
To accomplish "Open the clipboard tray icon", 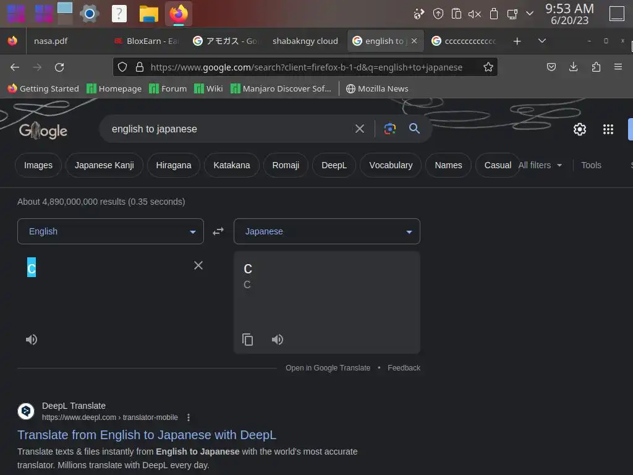I will click(x=456, y=14).
